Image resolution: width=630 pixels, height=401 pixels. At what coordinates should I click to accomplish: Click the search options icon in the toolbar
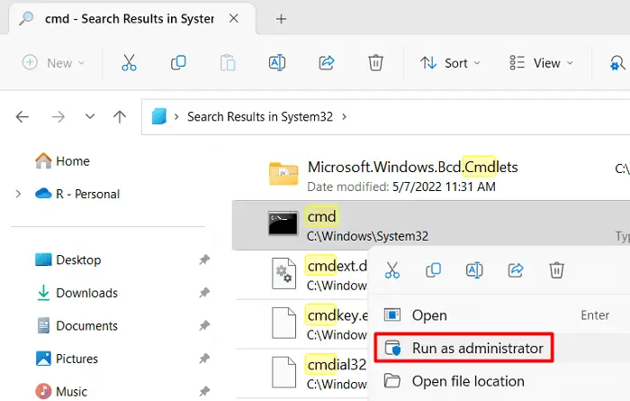tap(617, 63)
